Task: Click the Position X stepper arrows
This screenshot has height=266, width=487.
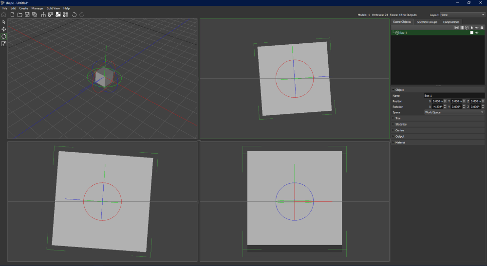Action: coord(445,101)
